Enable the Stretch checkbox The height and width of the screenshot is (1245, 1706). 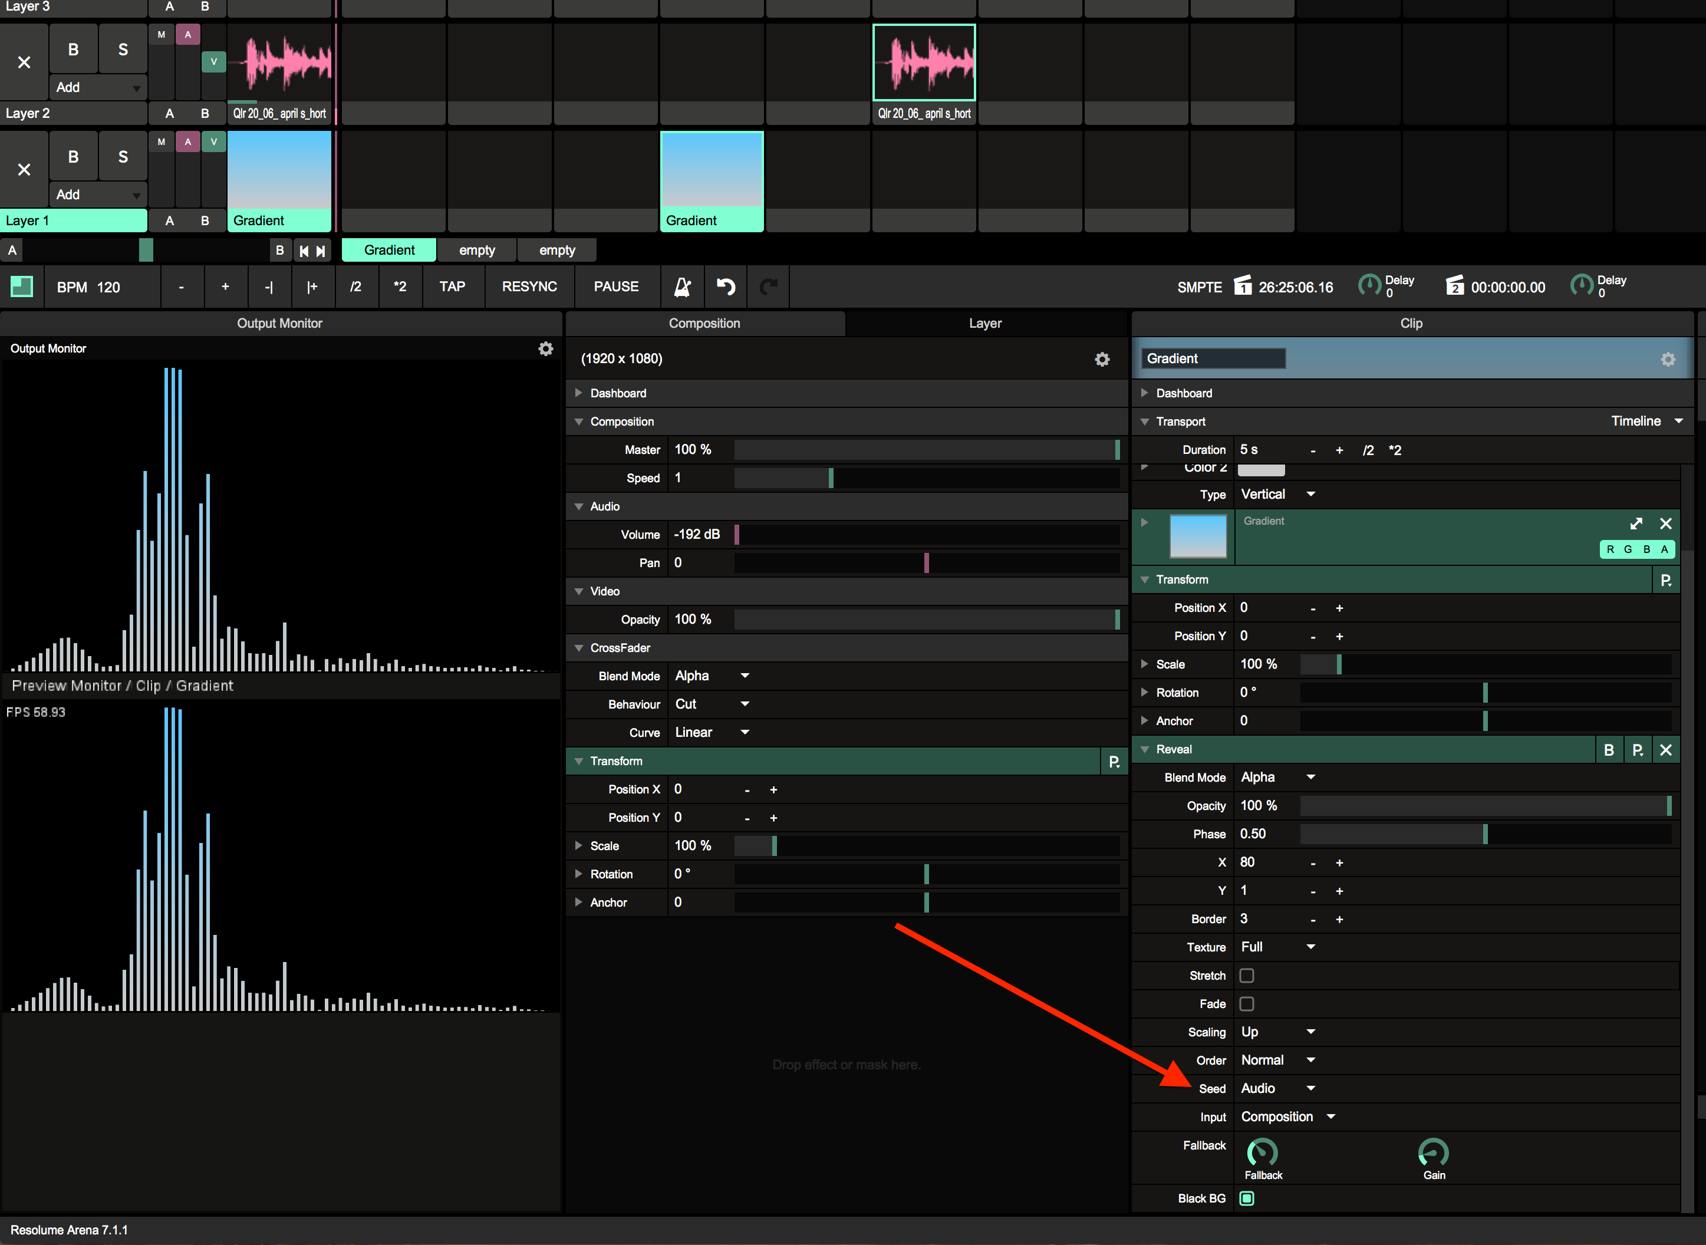(x=1247, y=976)
